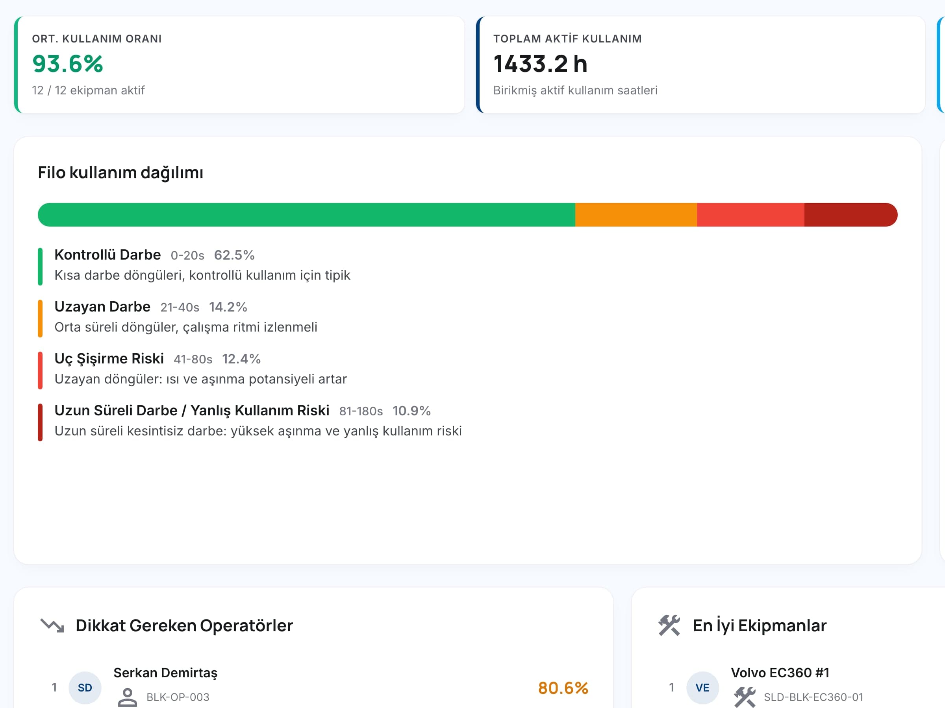Click the Uzun süreli kesintisiz darbe description

[258, 431]
